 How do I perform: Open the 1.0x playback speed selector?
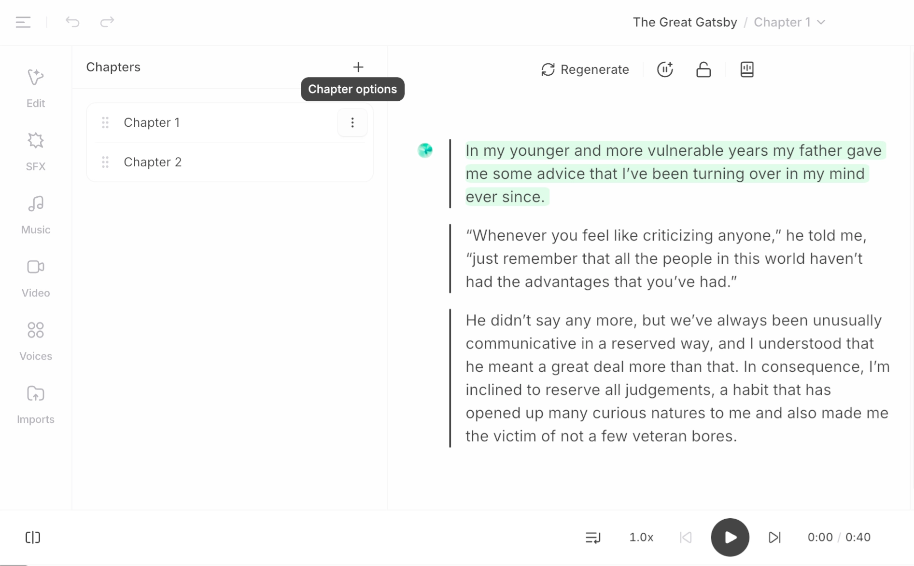pyautogui.click(x=641, y=537)
